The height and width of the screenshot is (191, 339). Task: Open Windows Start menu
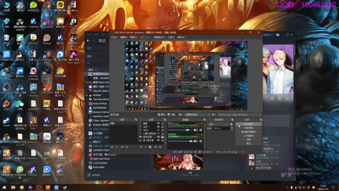(4, 188)
